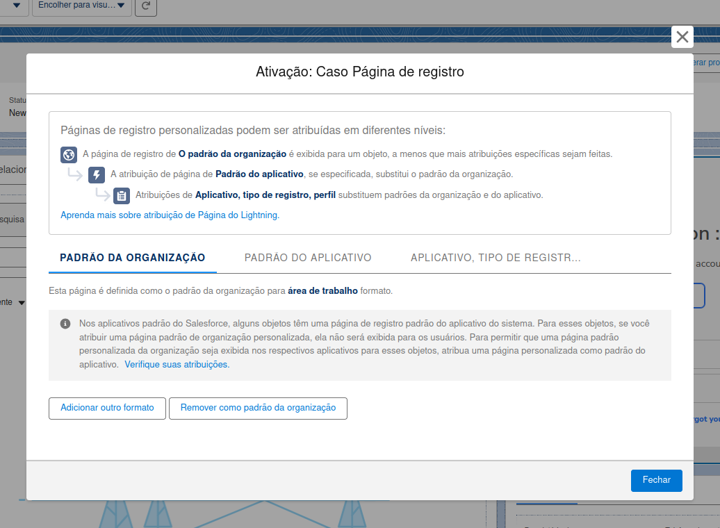The height and width of the screenshot is (528, 720).
Task: Open the 'Encolher para visu…' dropdown
Action: click(x=82, y=6)
